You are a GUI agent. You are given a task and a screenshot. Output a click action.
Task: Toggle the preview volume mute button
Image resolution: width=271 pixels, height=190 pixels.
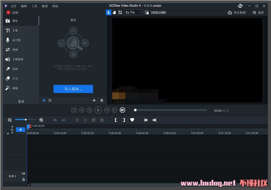click(x=122, y=110)
